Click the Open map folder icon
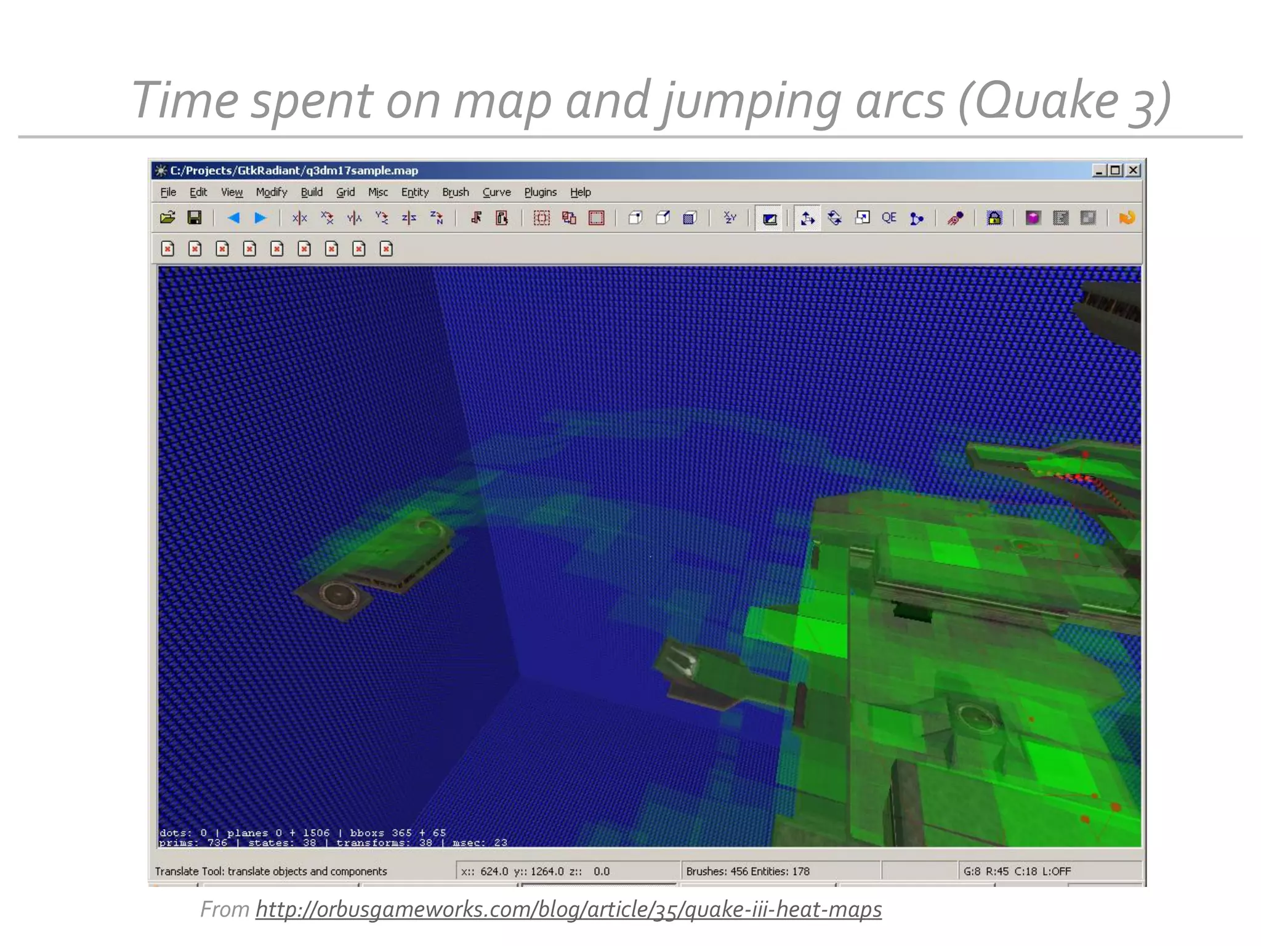Screen dimensions: 1261x946 tap(167, 218)
